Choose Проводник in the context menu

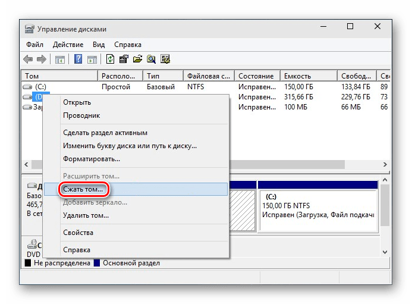click(136, 115)
